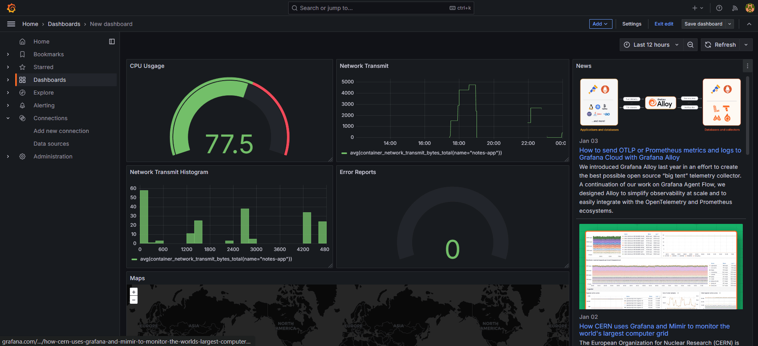Collapse the top toolbar with chevron
758x346 pixels.
tap(749, 24)
